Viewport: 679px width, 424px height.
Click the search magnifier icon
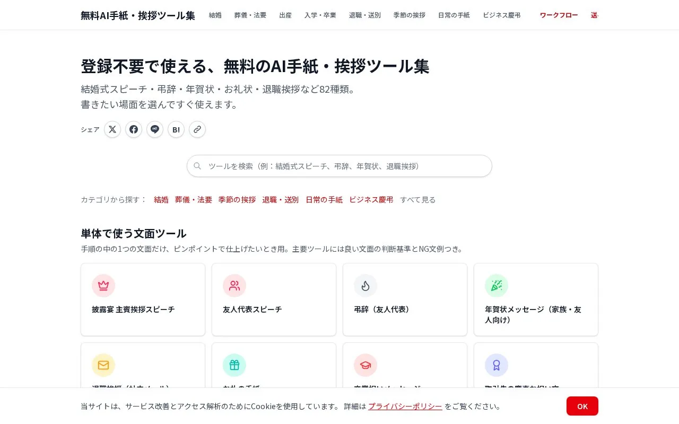197,166
